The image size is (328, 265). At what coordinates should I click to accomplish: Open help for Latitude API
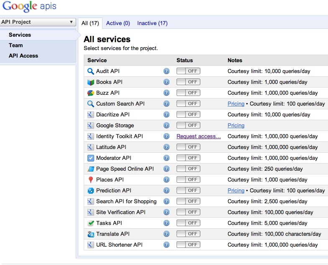click(x=167, y=147)
